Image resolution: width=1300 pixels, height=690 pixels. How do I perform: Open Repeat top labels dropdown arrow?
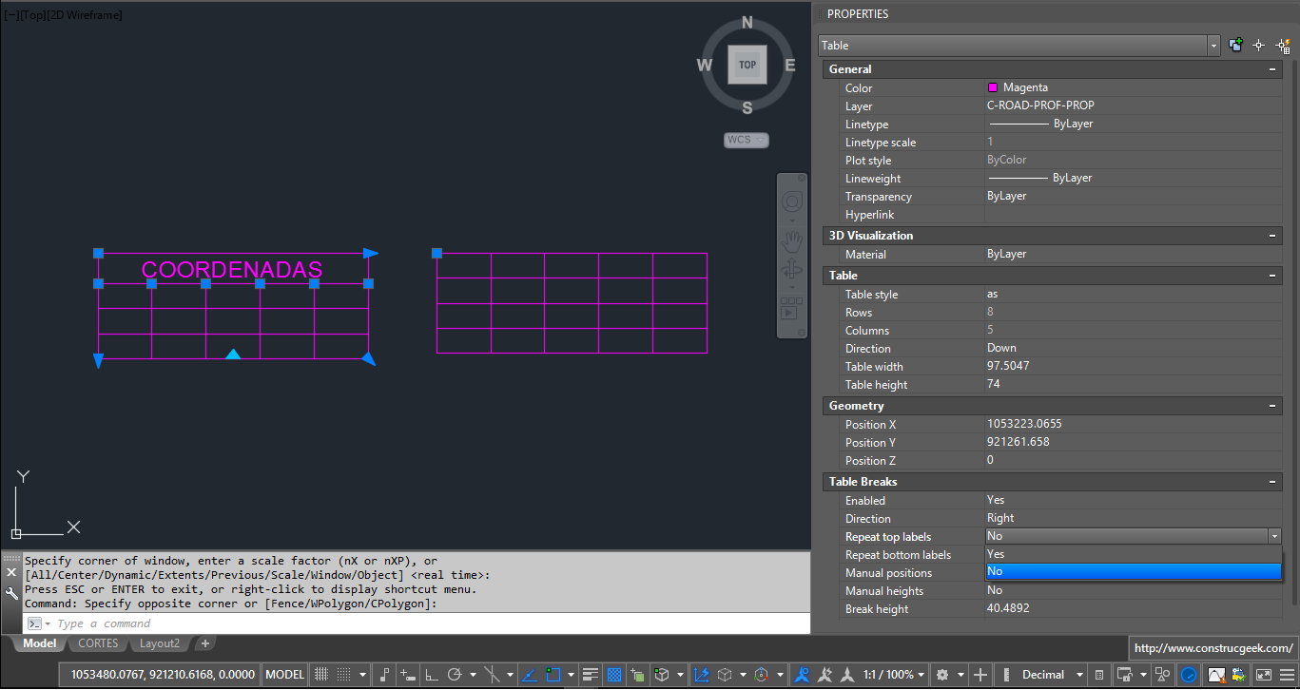coord(1274,536)
